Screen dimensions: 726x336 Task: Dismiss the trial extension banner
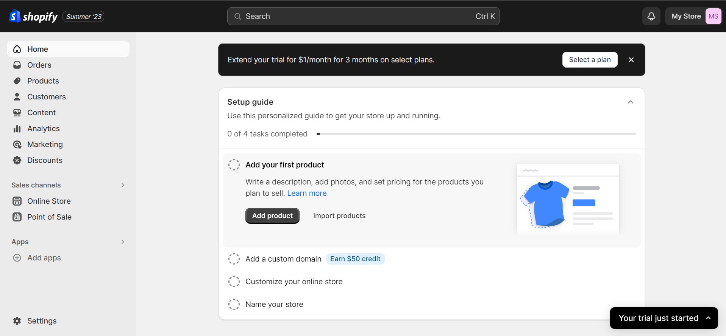coord(631,60)
